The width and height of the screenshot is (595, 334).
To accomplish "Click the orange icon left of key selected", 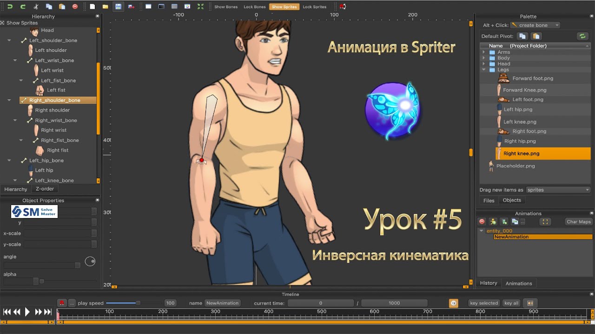I will [454, 303].
